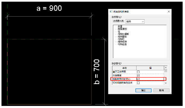
Task: Select 结构框架 in the category list
Action: pyautogui.click(x=122, y=42)
